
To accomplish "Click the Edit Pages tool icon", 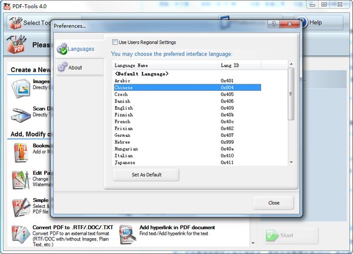I will point(21,180).
